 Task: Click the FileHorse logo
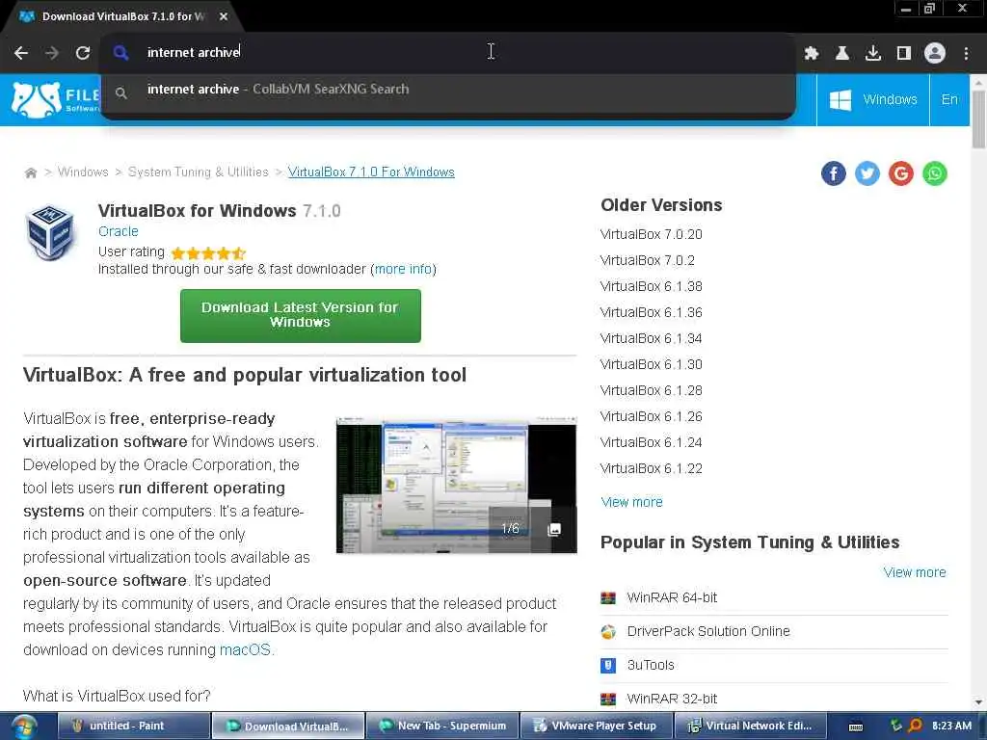[55, 99]
